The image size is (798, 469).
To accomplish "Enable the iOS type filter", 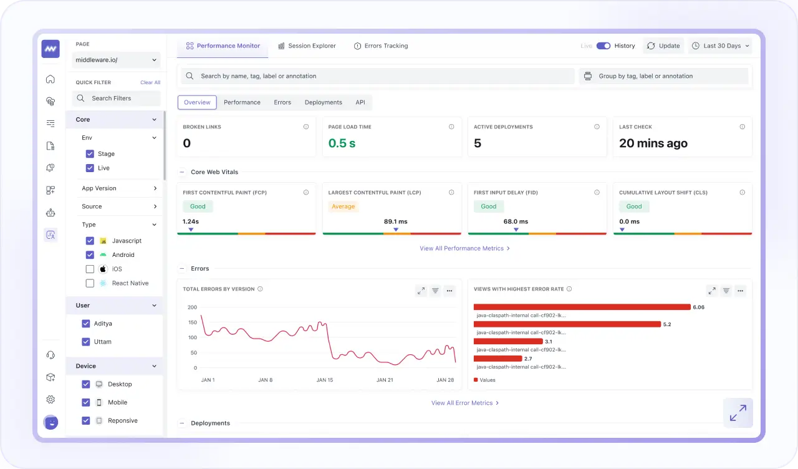I will pyautogui.click(x=90, y=269).
